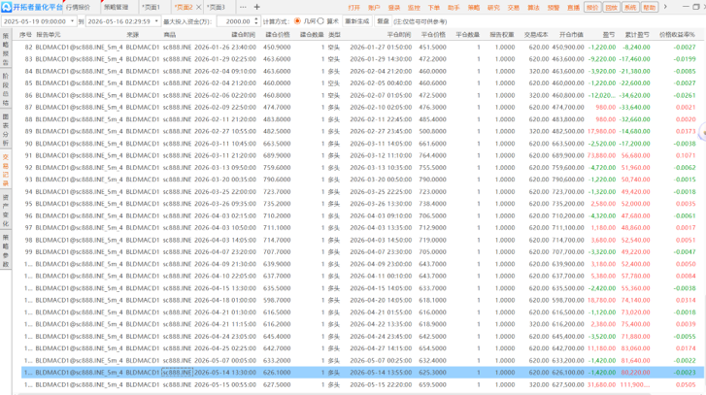Switch to the 页面3 tab
Viewport: 706px width, 395px height.
216,7
